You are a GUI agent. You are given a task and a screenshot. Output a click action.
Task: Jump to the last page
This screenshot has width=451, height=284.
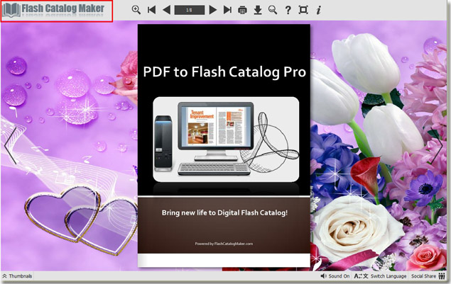[x=227, y=10]
